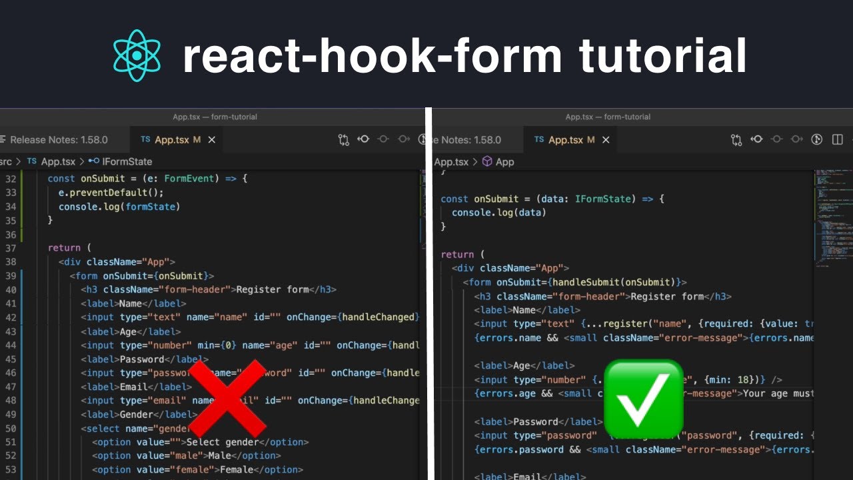Split the right editor with split-editor icon
The width and height of the screenshot is (853, 480).
pyautogui.click(x=838, y=139)
